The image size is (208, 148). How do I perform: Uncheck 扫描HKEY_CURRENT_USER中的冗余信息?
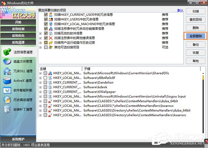46,14
